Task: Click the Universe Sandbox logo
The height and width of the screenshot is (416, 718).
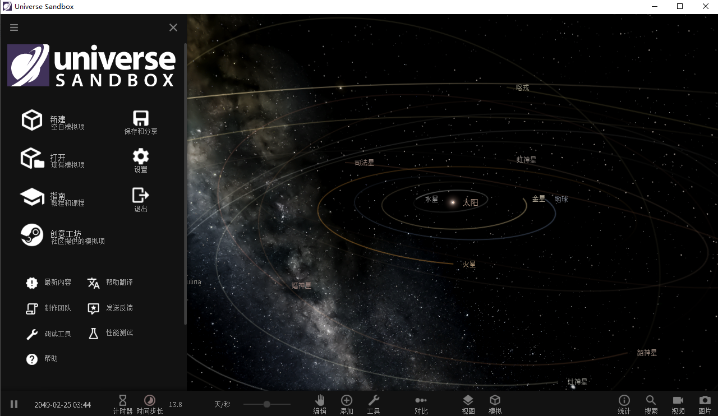Action: tap(91, 66)
